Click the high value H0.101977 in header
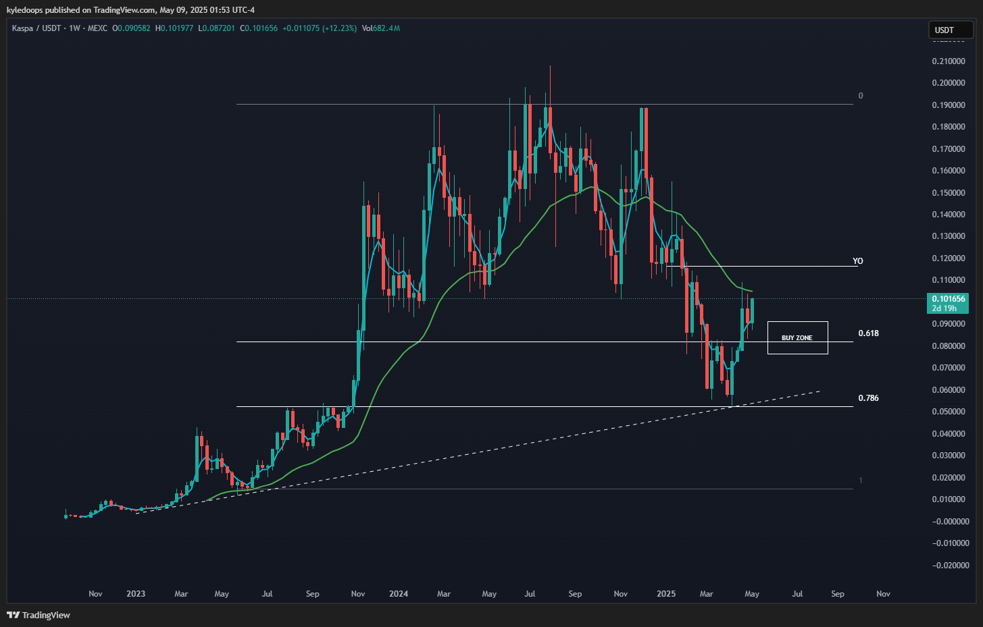Viewport: 983px width, 627px height. [174, 28]
